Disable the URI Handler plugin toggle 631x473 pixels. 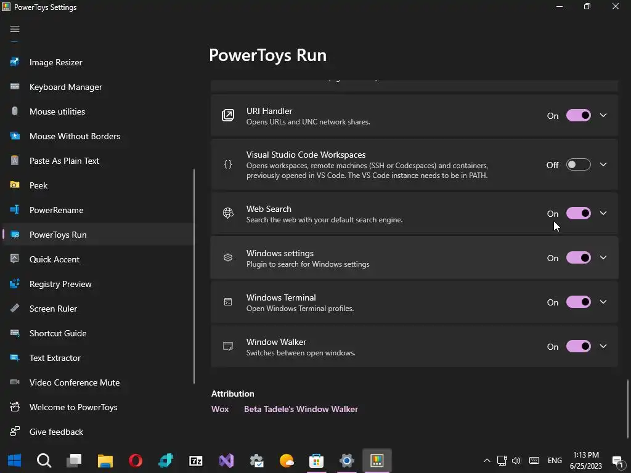click(578, 115)
